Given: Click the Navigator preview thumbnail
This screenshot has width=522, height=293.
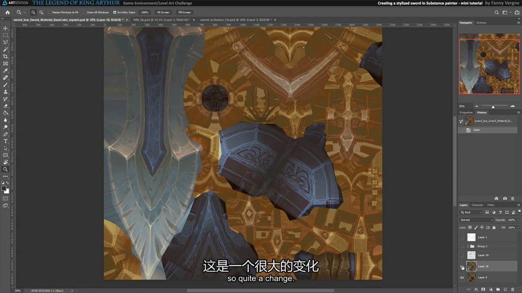Looking at the screenshot, I should (489, 64).
